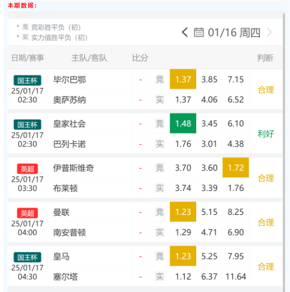Screen dimensions: 290x292
Task: Click the 实 icon in the 奥萨苏纳 row
Action: 160,100
